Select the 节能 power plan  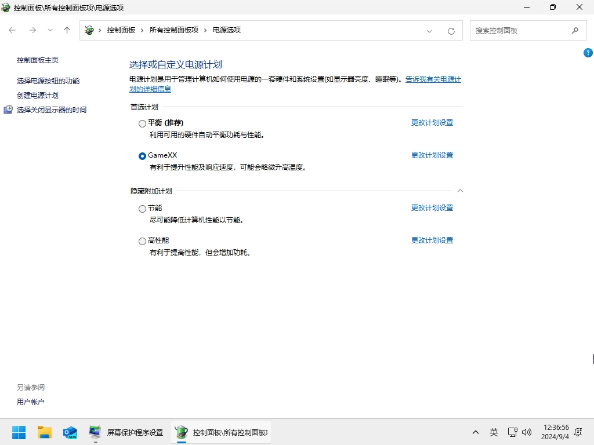tap(142, 208)
